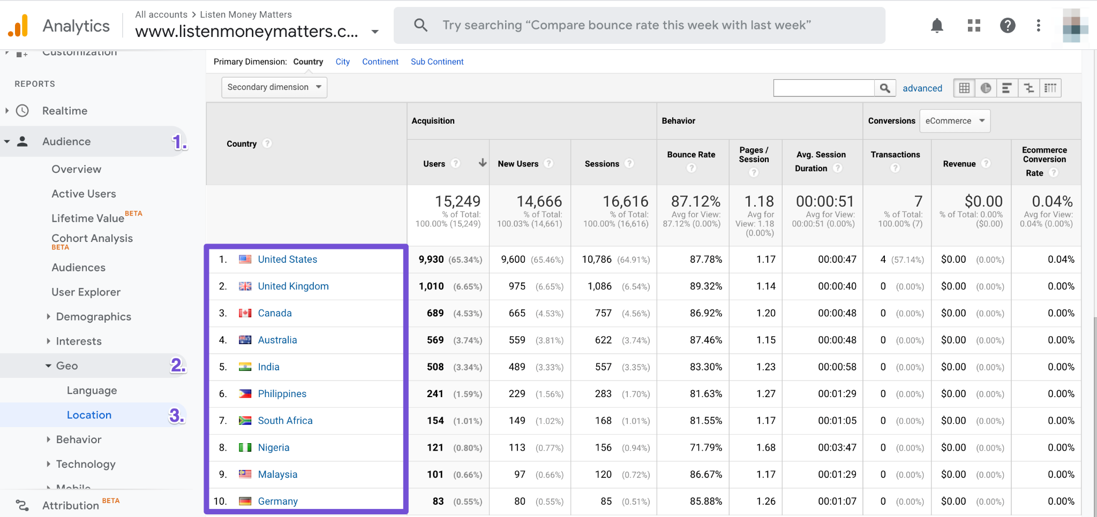
Task: Click the help icon under Bounce Rate
Action: coord(692,168)
